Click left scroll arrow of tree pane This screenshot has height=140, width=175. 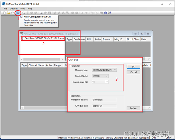tap(22, 59)
